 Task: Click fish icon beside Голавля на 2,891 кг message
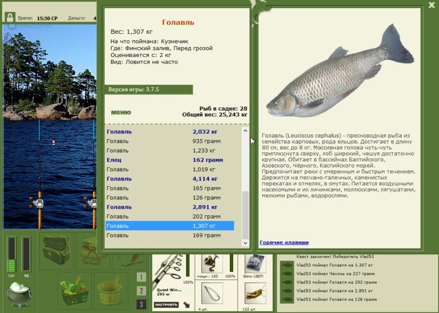287,291
